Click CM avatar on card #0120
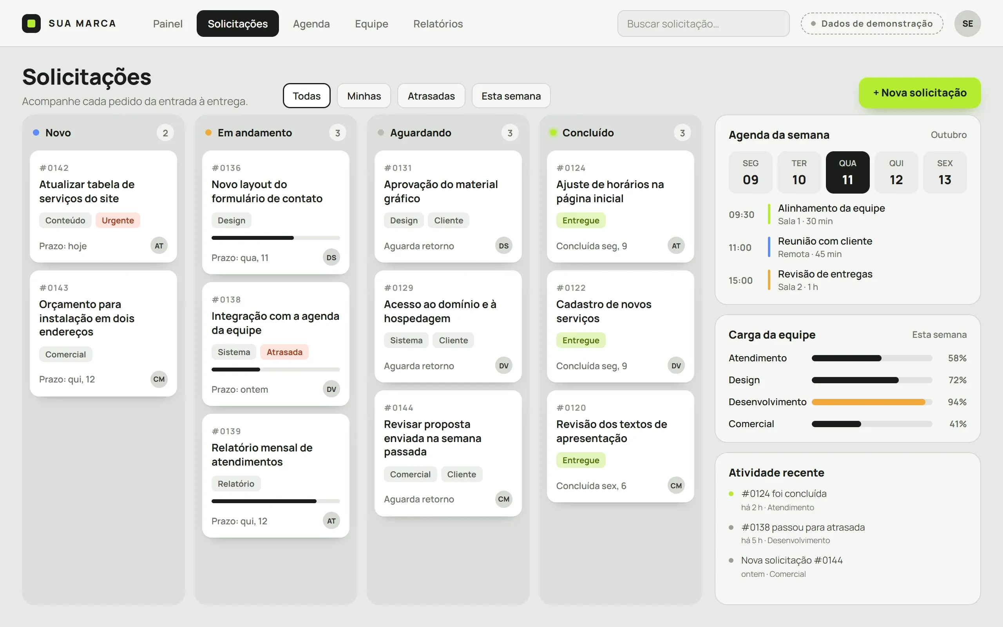The height and width of the screenshot is (627, 1003). 676,486
